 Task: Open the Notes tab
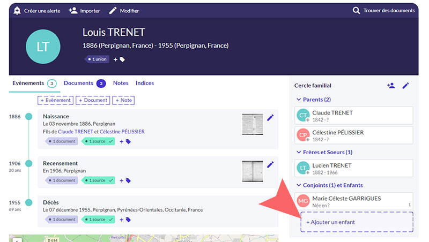click(x=121, y=83)
